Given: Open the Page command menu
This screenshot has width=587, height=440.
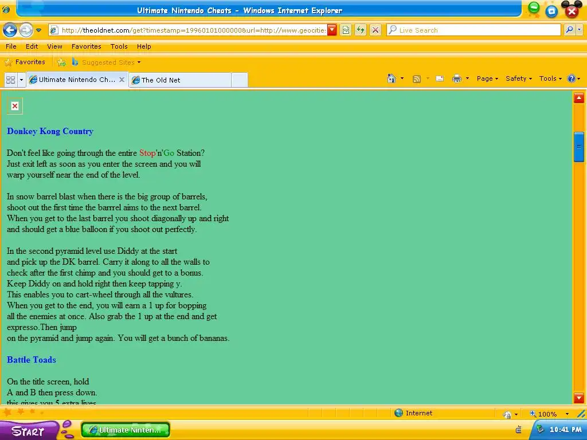Looking at the screenshot, I should 487,78.
